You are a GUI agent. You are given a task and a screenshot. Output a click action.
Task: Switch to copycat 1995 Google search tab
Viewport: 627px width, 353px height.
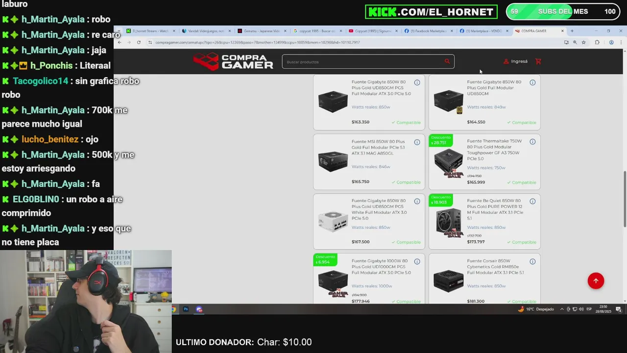point(317,31)
